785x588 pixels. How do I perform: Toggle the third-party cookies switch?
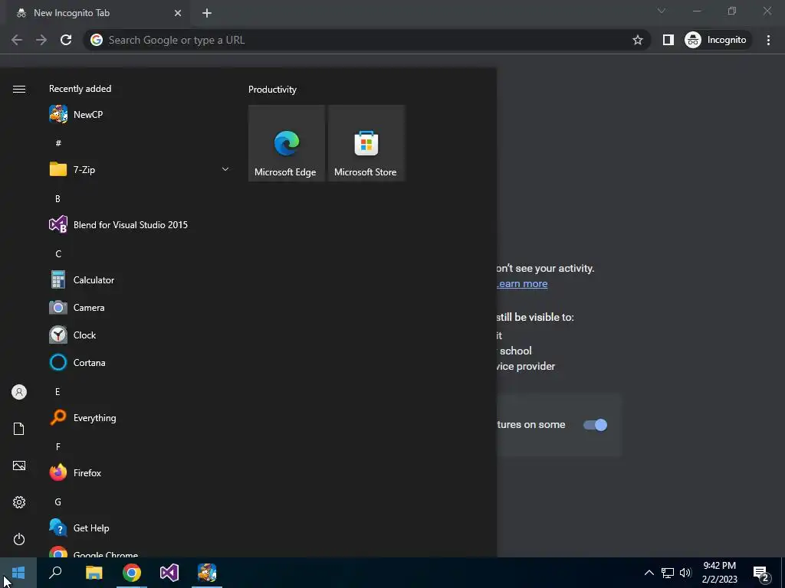(595, 425)
